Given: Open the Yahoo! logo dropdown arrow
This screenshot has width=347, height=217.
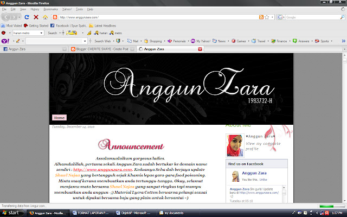Looking at the screenshot, I should 14,41.
